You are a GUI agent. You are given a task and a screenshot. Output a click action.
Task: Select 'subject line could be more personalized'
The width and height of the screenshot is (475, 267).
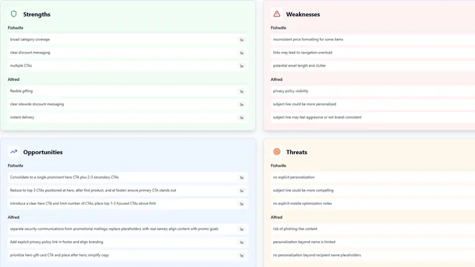[x=304, y=104]
